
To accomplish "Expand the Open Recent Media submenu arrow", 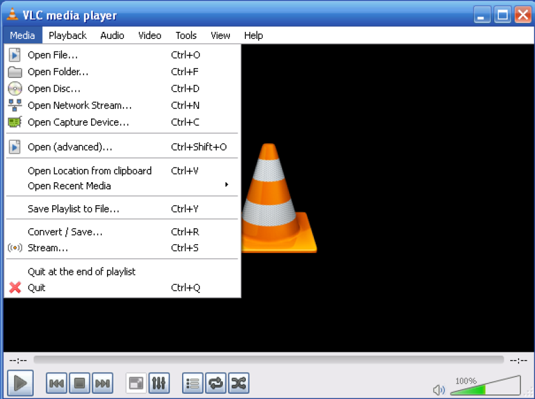I will 227,185.
